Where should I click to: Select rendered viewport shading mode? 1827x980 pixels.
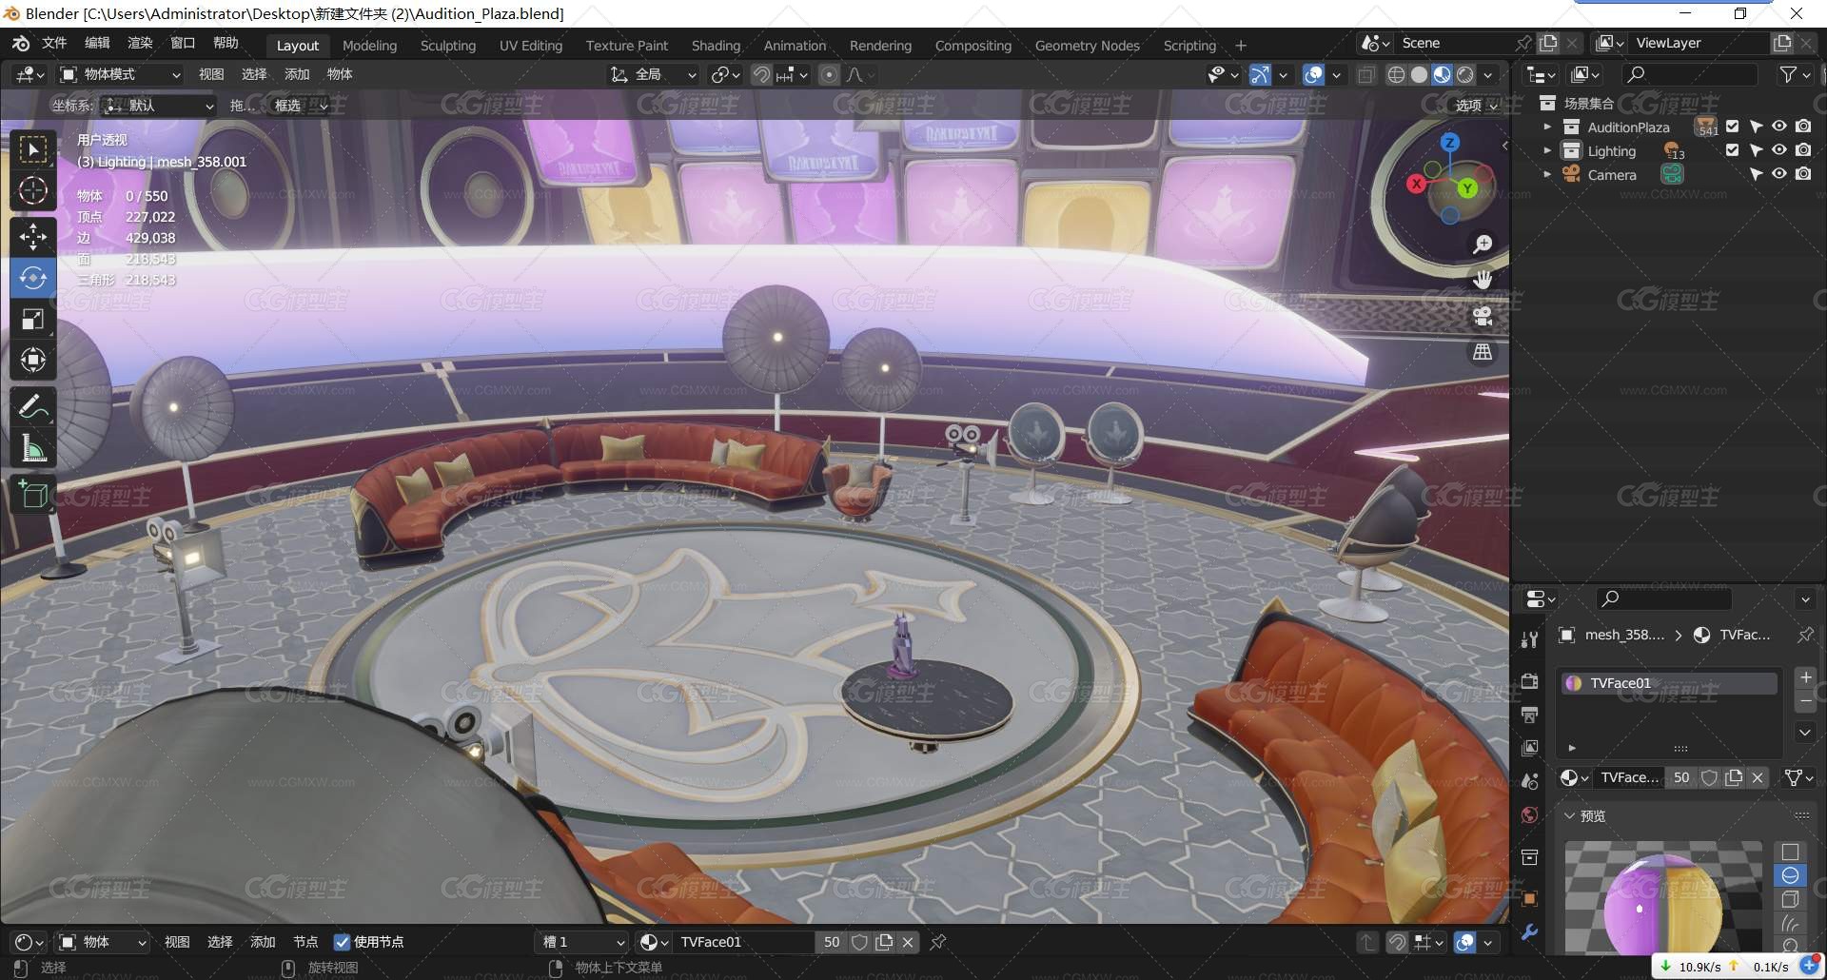point(1465,74)
